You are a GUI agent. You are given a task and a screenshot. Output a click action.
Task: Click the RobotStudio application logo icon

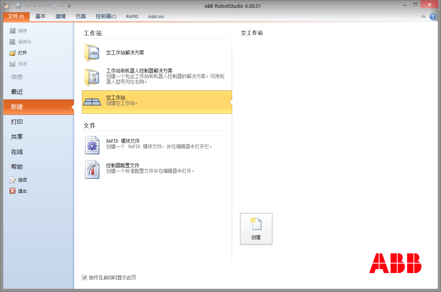(6, 6)
